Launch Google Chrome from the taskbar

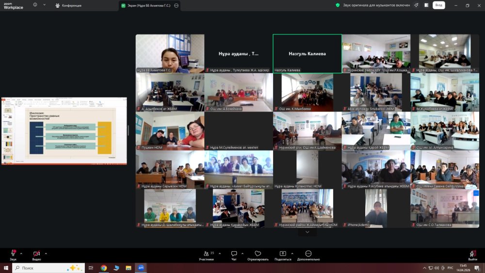pyautogui.click(x=104, y=268)
